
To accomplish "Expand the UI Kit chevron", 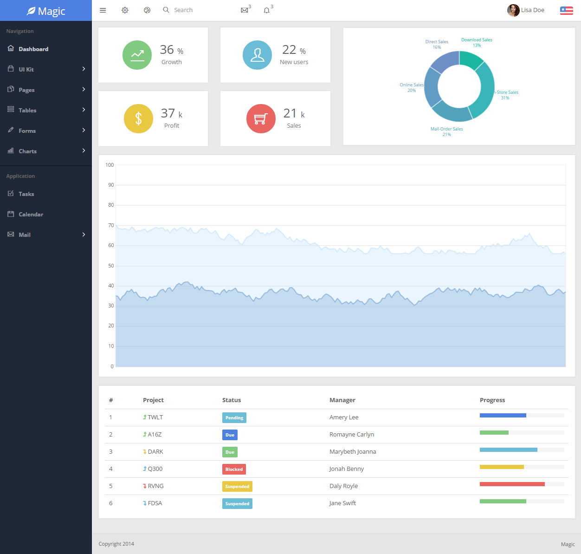I will [x=84, y=69].
